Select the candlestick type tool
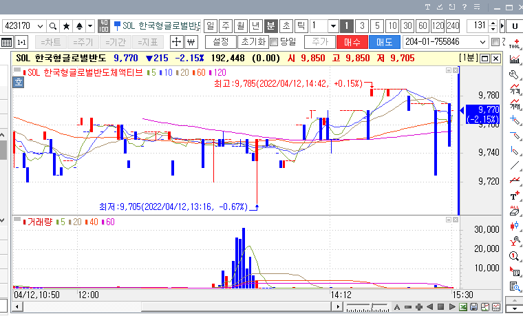523x316 pixels. pos(514,226)
